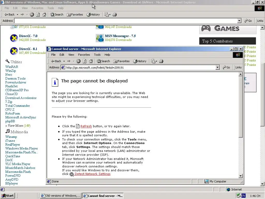Viewport: 265px width, 199px height.
Task: Open Search in Cannot find server toolbar
Action: pyautogui.click(x=103, y=61)
